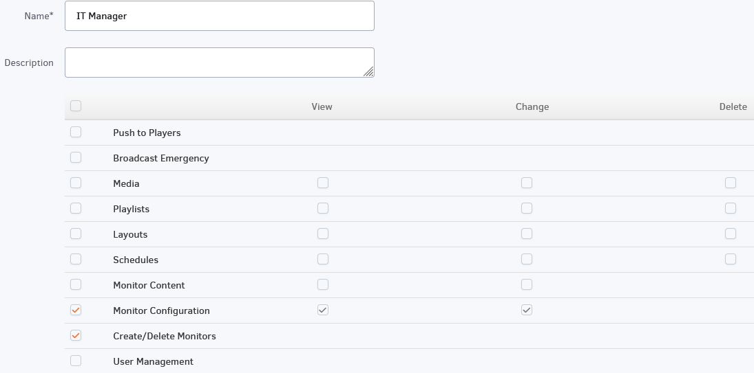Click the Name input field
Image resolution: width=754 pixels, height=373 pixels.
(x=219, y=16)
